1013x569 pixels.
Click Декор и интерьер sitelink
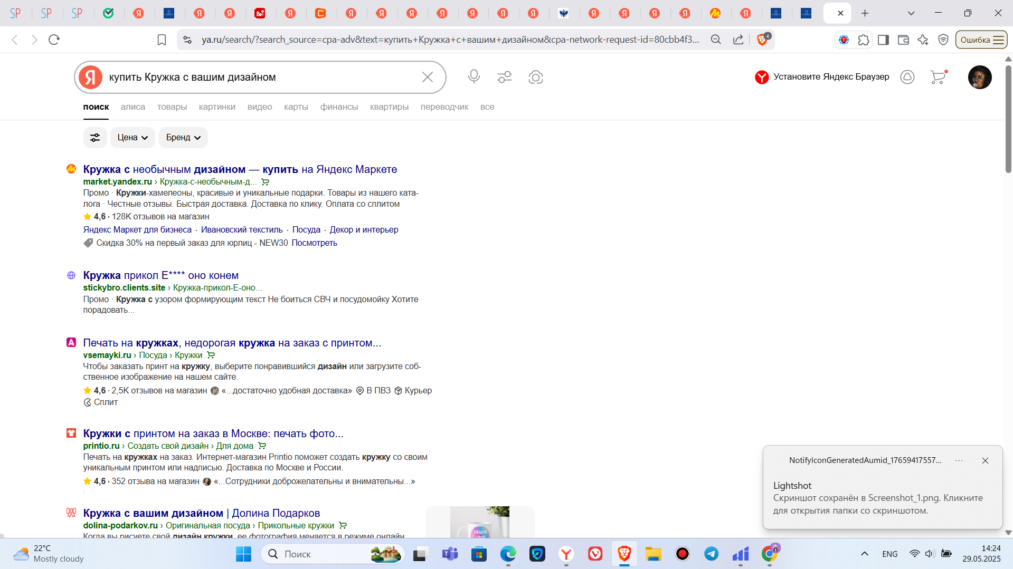364,229
